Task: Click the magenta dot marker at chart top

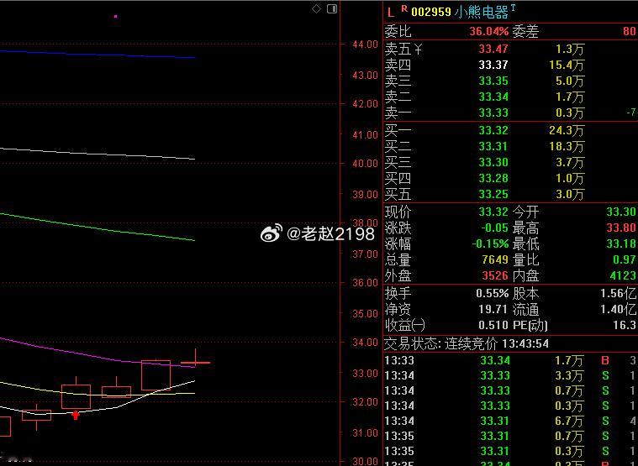Action: pos(116,17)
